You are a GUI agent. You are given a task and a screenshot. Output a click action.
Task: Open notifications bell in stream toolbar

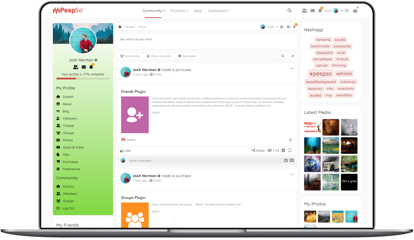294,27
